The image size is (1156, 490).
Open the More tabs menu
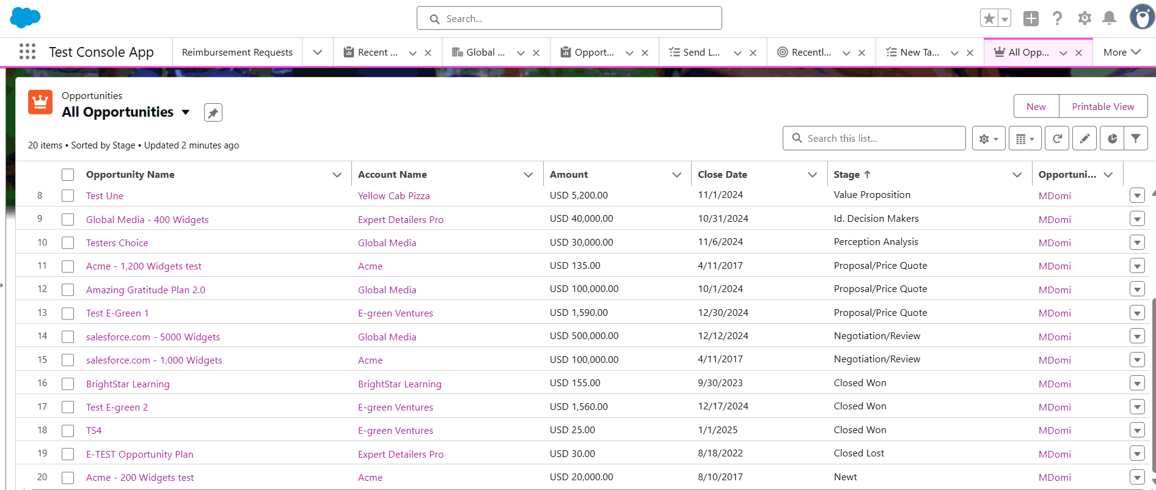(1122, 53)
